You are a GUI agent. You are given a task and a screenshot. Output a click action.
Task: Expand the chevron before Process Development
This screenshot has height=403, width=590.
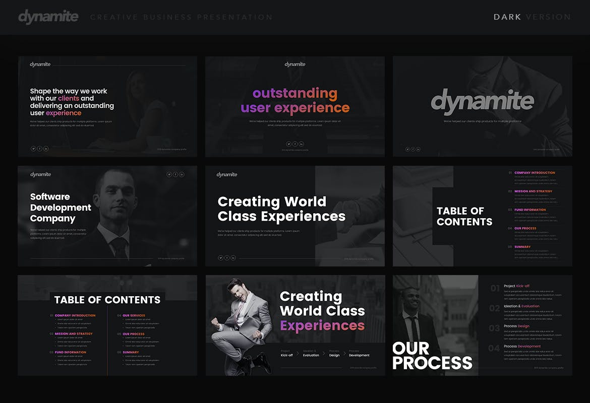344,354
